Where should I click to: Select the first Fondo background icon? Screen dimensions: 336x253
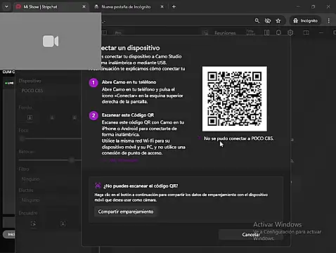30,117
